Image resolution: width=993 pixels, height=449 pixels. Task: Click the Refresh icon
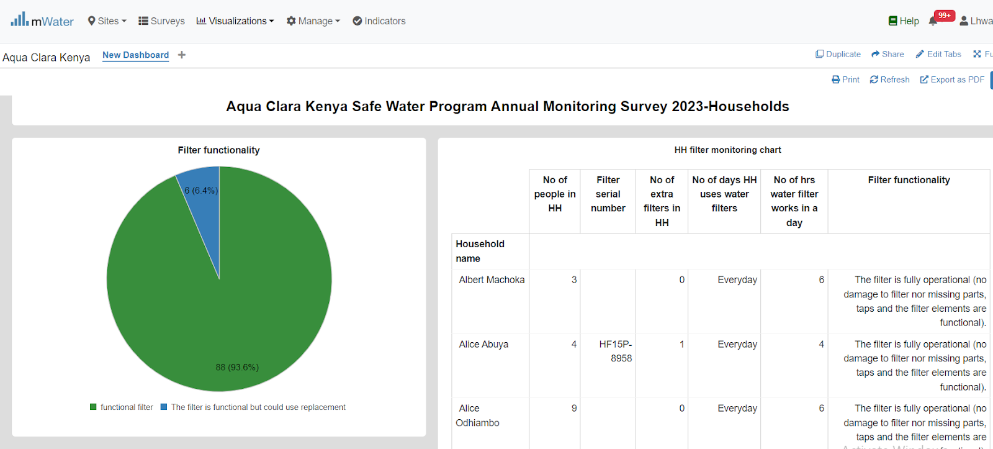(874, 79)
